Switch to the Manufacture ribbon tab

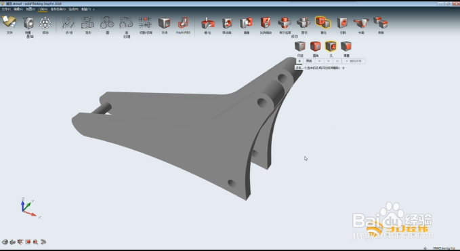pos(86,9)
